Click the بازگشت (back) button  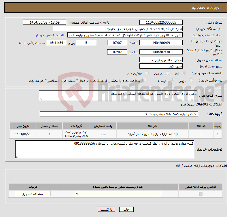click(x=106, y=210)
